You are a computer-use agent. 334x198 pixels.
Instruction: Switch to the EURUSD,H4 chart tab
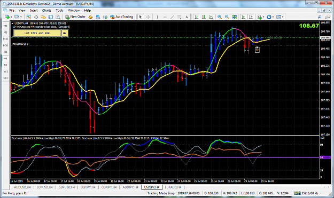(44, 187)
